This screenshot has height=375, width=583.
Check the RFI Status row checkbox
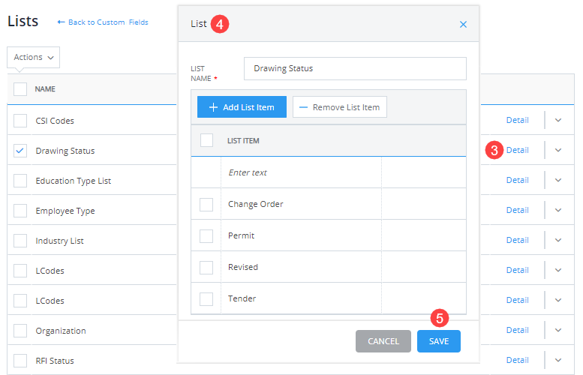click(20, 361)
